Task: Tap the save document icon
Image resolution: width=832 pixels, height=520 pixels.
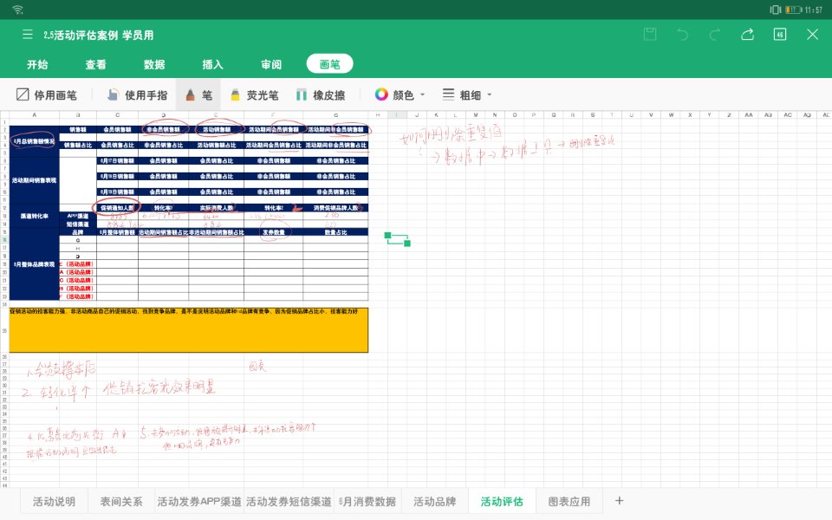Action: [x=650, y=35]
